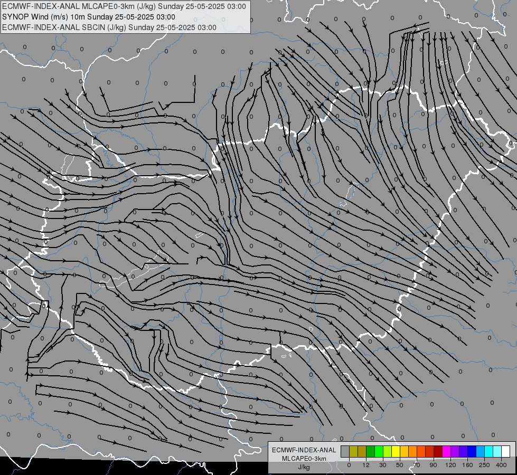Select the MLCAPE0-3km label in the legend
Screen dimensions: 517x475
[304, 459]
